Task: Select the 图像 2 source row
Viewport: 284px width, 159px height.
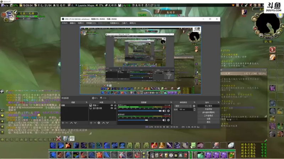Action: [103, 105]
